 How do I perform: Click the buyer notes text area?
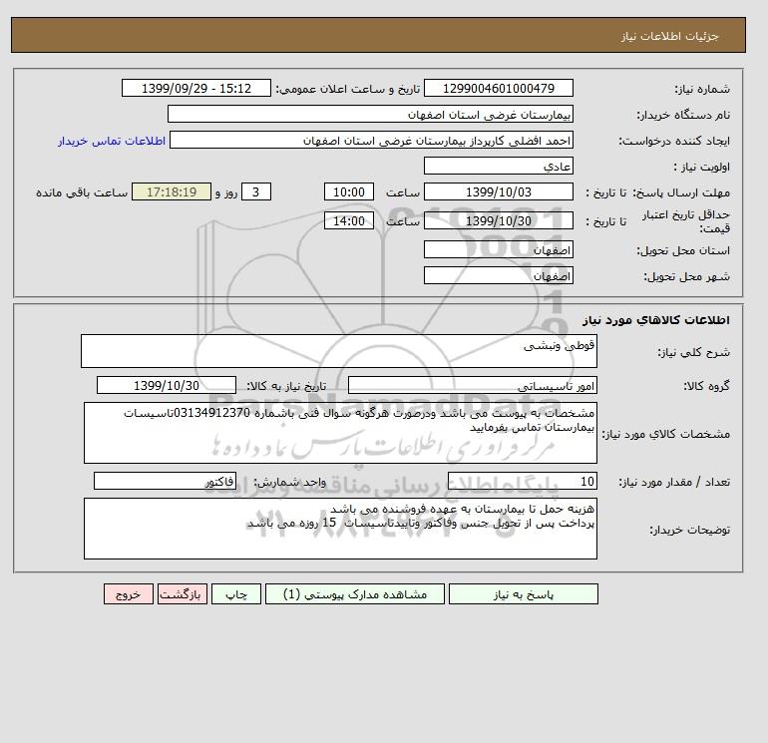pyautogui.click(x=340, y=529)
